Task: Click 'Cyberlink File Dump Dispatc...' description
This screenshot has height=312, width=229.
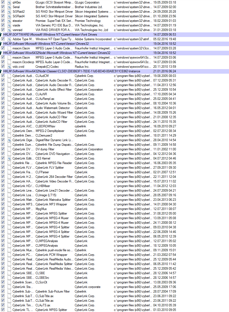Action: (x=54, y=145)
